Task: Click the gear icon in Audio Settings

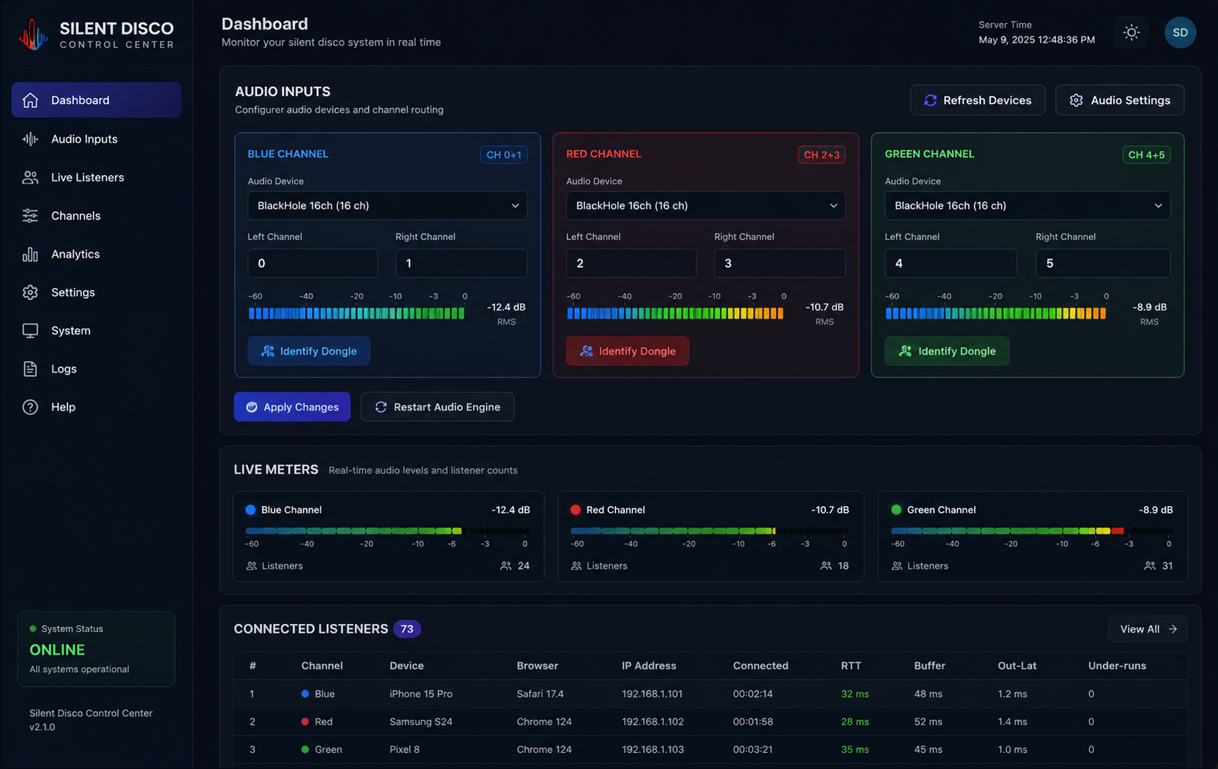Action: point(1076,100)
